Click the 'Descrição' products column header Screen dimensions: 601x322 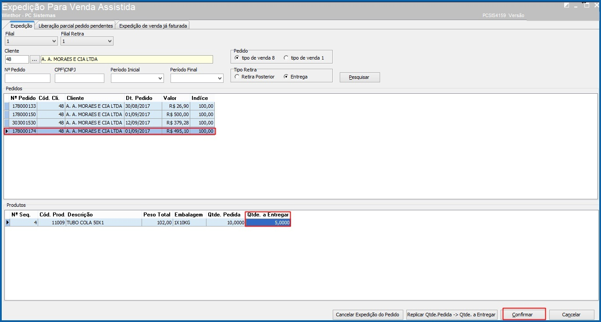103,215
